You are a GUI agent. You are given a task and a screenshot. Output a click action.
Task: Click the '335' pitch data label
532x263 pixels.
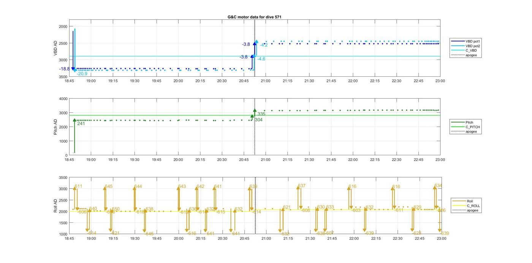point(261,114)
